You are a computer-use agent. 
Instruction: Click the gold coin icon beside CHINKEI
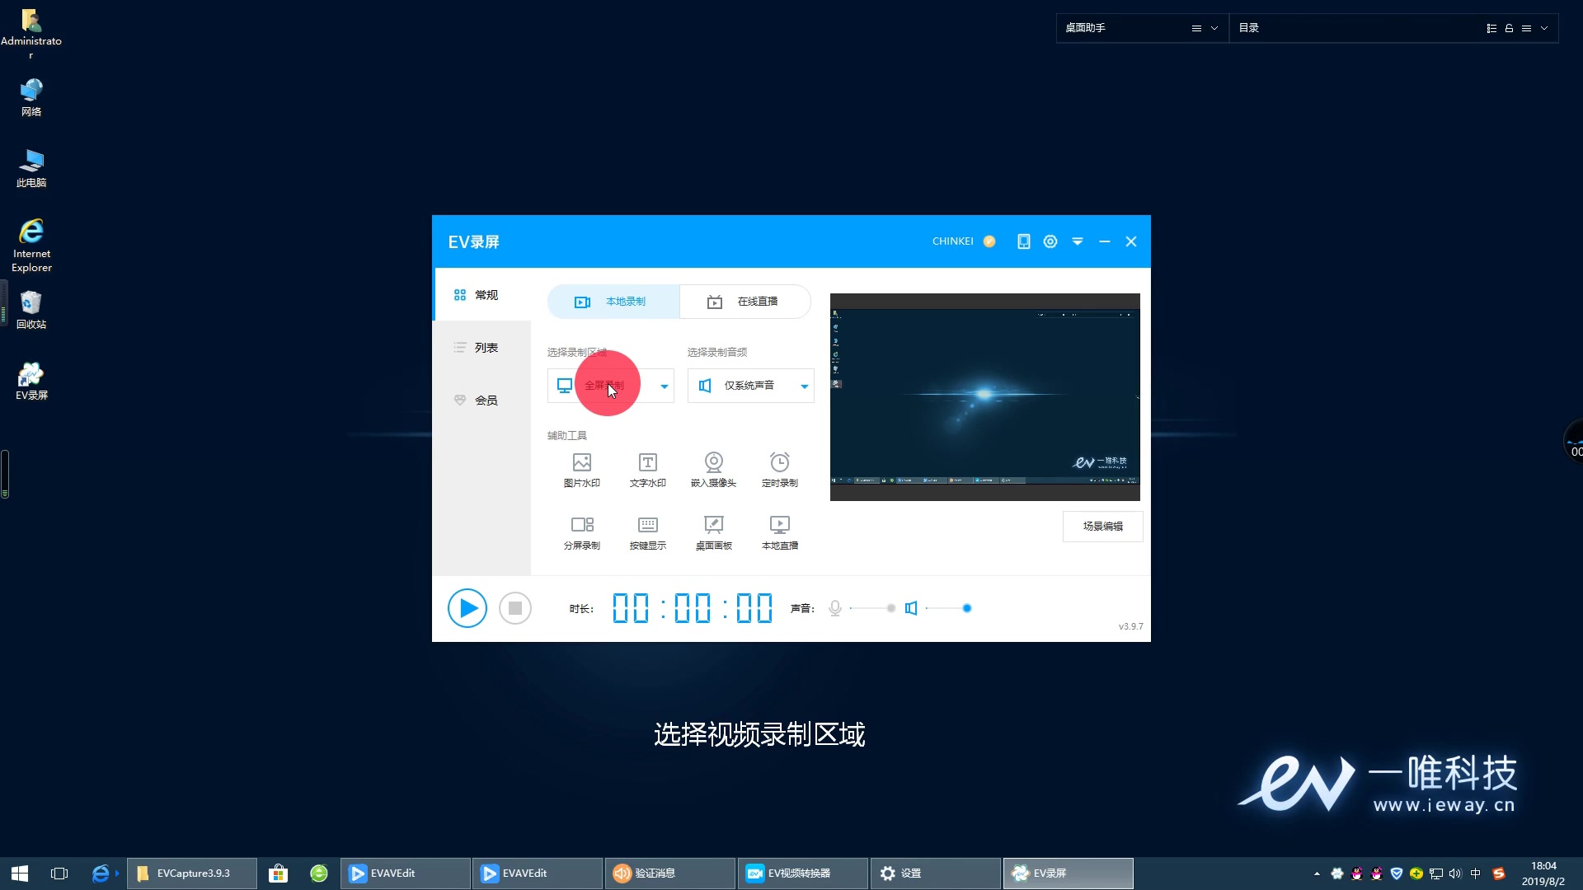[x=989, y=241]
